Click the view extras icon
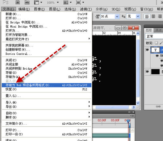The width and height of the screenshot is (163, 141). tap(36, 2)
